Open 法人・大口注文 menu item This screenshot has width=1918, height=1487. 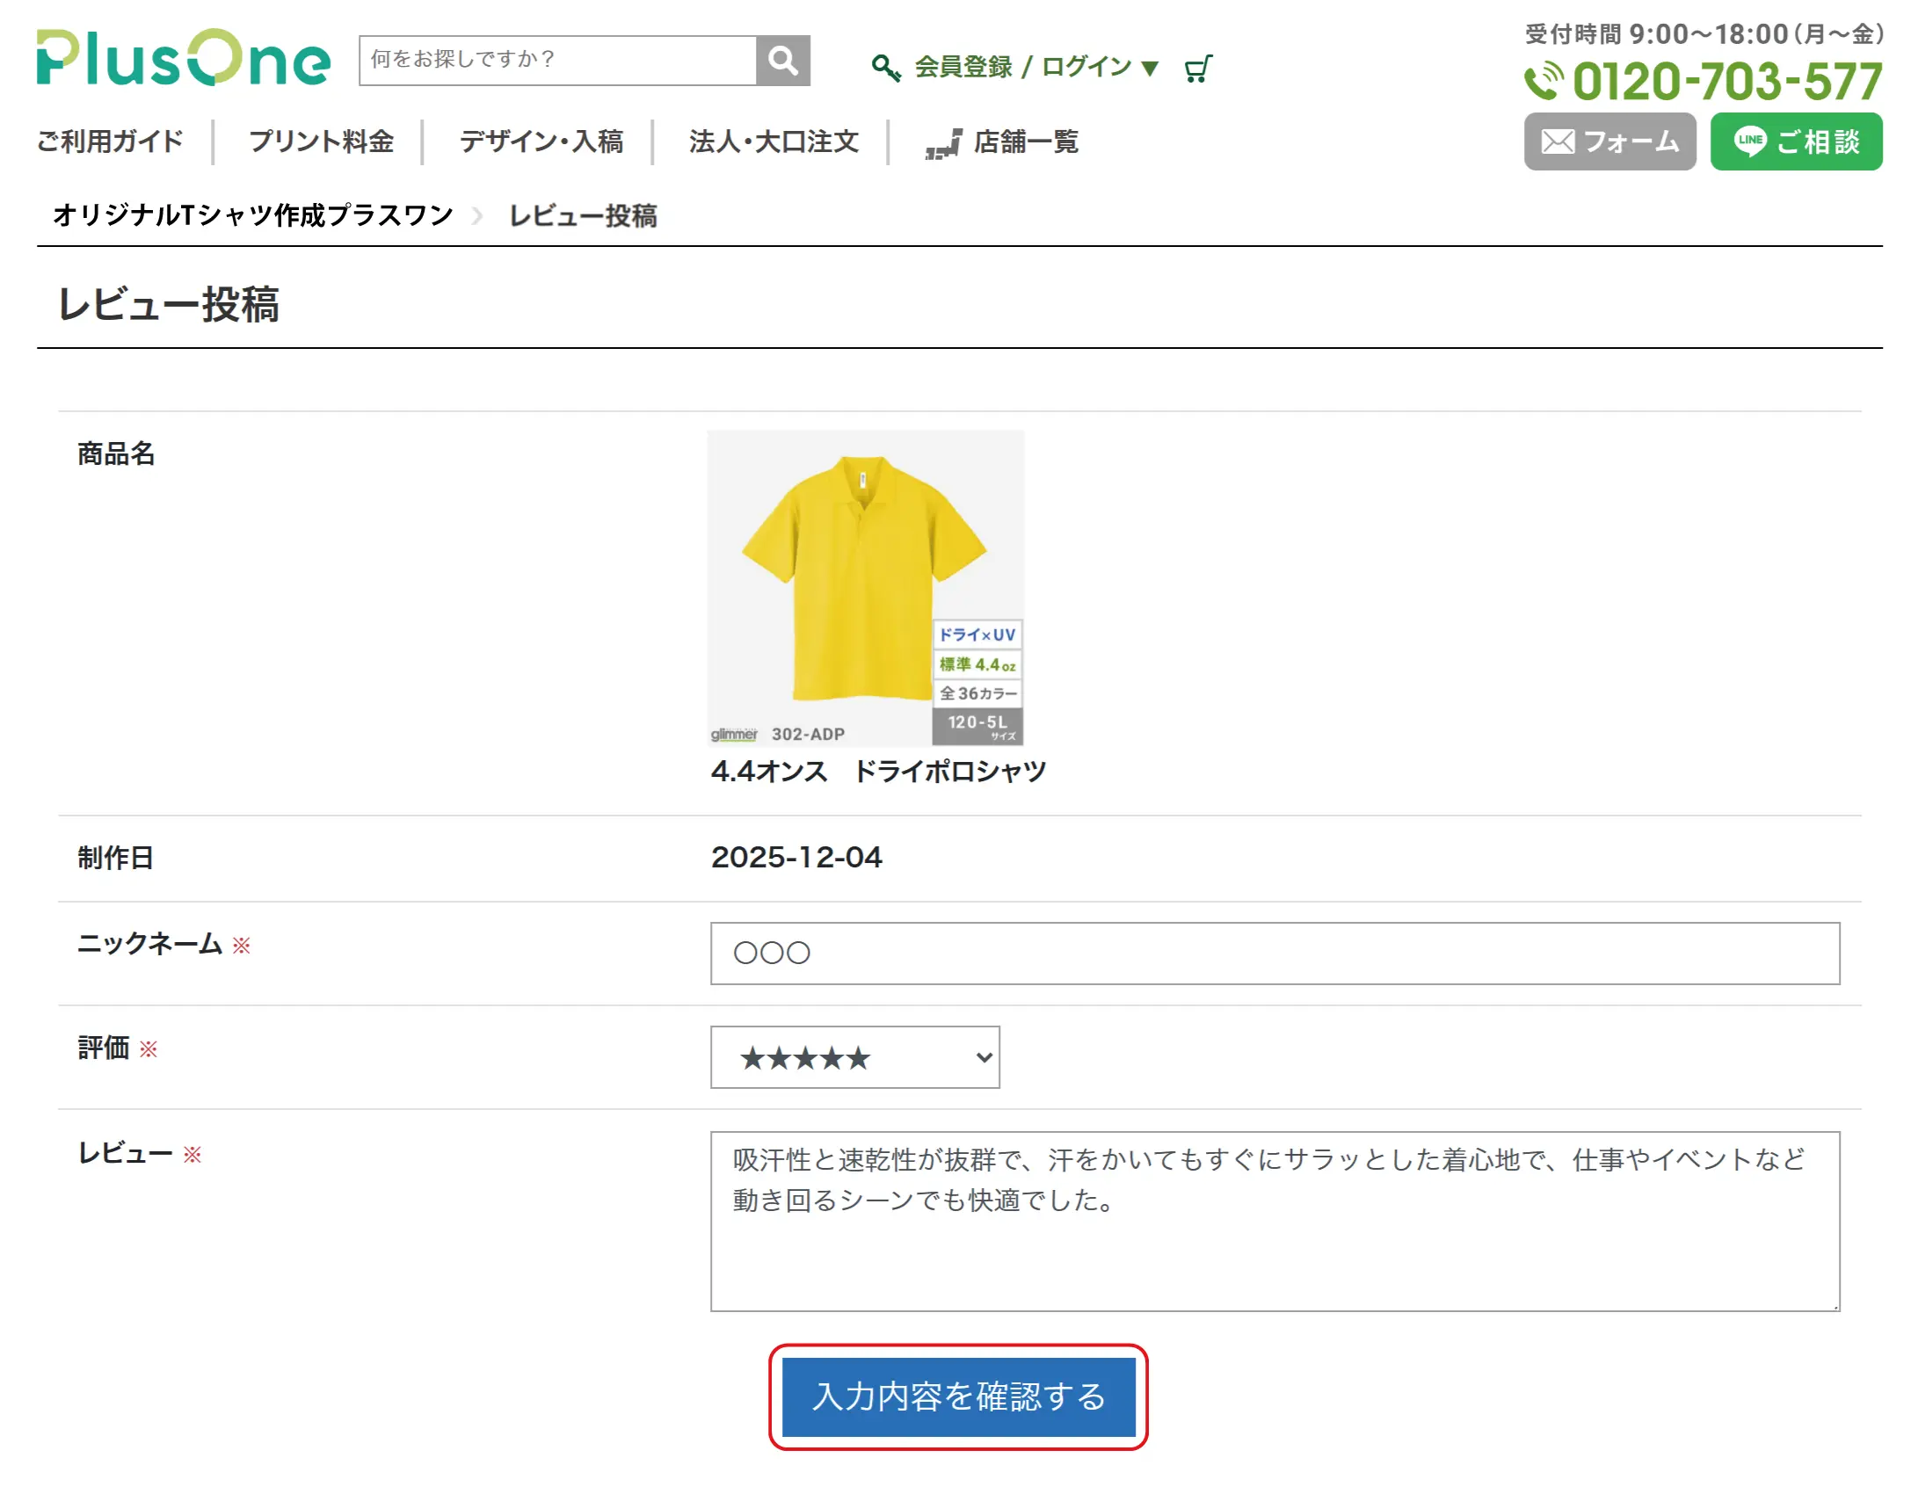click(774, 141)
